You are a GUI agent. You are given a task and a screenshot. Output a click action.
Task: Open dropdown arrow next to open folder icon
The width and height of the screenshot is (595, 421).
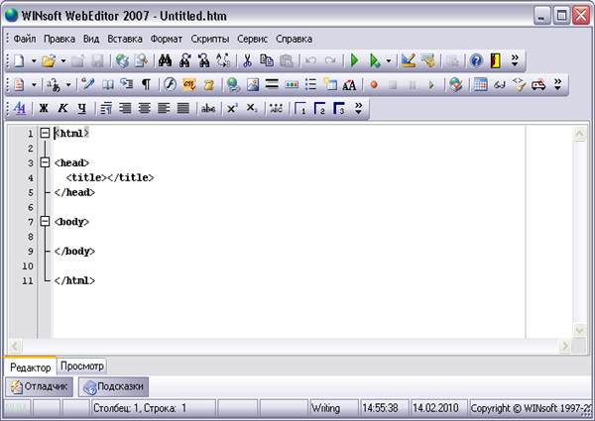[63, 60]
